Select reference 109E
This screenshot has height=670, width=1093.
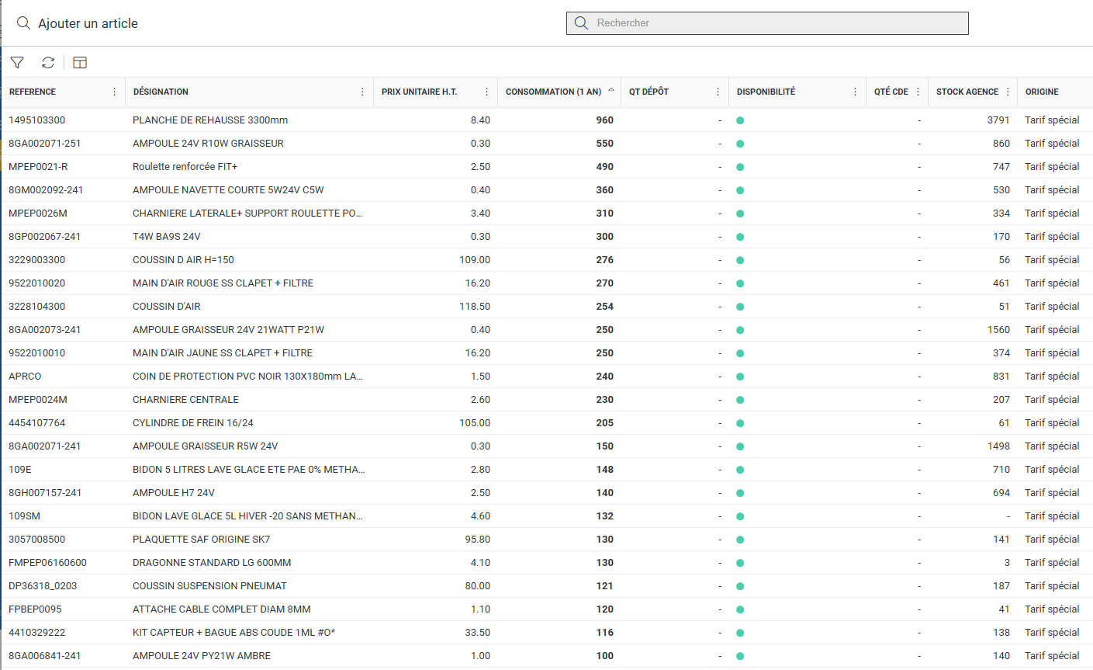pos(20,470)
